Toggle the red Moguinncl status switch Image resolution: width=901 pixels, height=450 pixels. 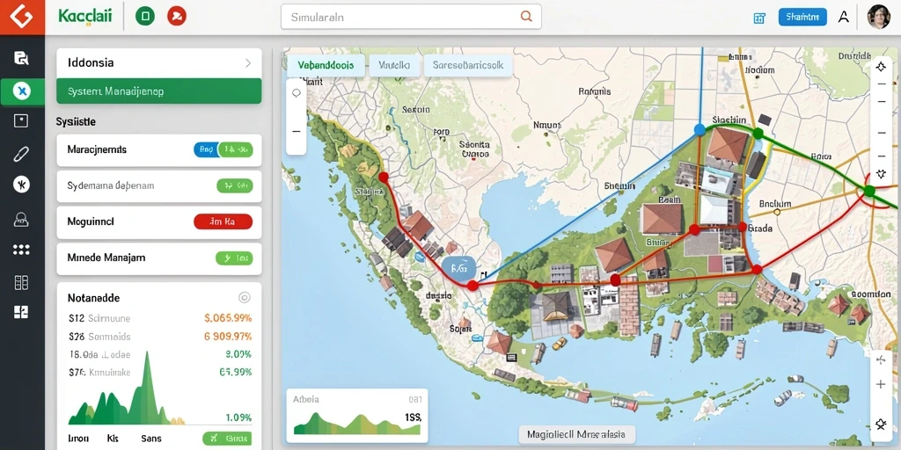(223, 221)
